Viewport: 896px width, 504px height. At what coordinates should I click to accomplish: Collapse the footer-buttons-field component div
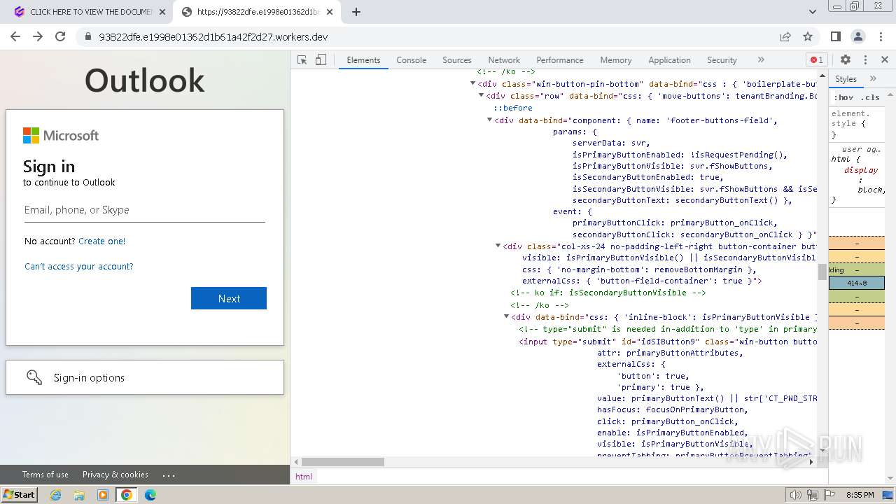(490, 120)
